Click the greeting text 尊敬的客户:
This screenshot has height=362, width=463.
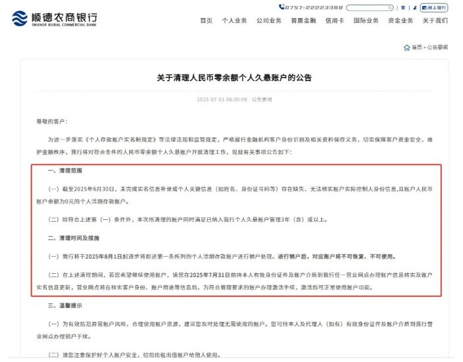point(52,122)
